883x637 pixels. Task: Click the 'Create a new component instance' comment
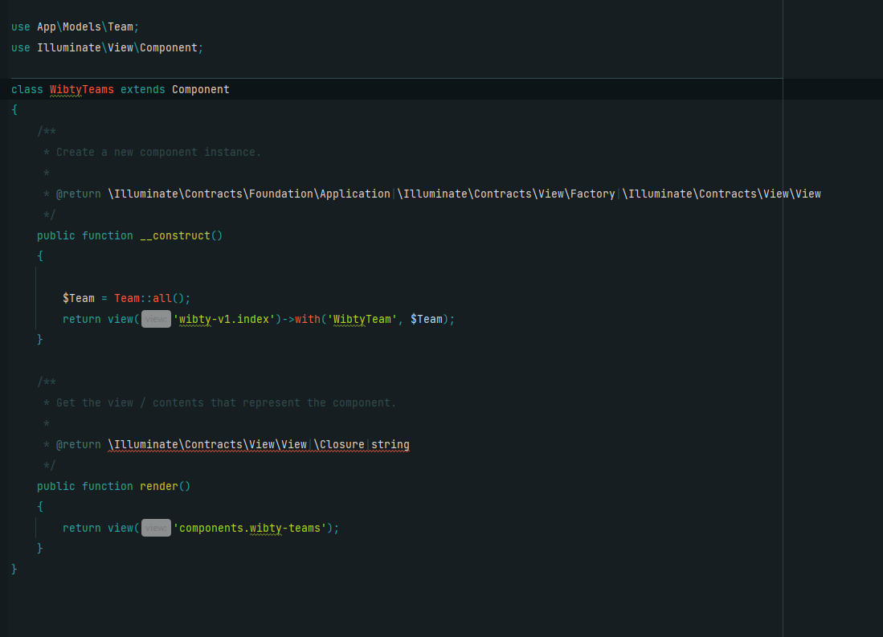(158, 152)
